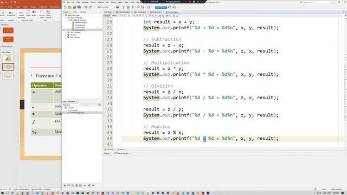The width and height of the screenshot is (347, 195).
Task: Select HelloWorld.java in project tree
Action: 81,23
